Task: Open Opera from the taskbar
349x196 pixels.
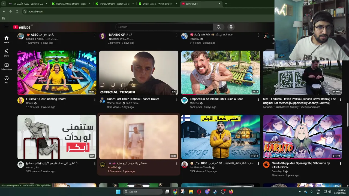Action: [x=199, y=192]
